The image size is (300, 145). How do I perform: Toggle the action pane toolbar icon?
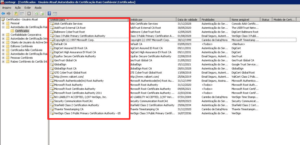tap(55, 14)
